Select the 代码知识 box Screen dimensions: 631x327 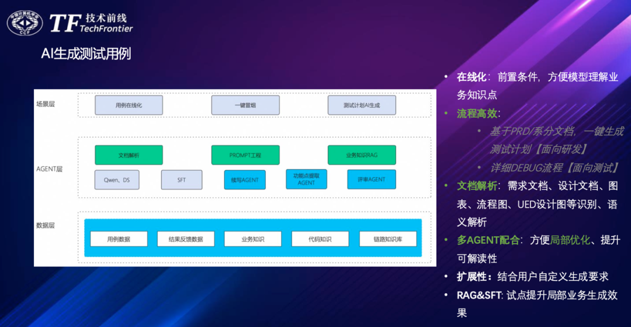pyautogui.click(x=320, y=239)
